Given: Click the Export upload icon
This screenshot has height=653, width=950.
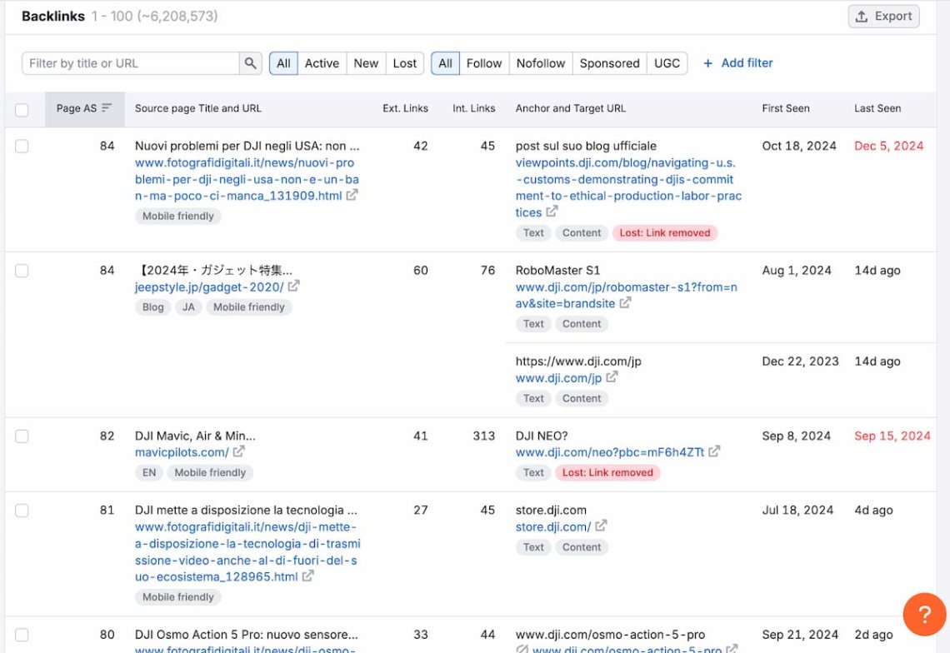Looking at the screenshot, I should [862, 17].
